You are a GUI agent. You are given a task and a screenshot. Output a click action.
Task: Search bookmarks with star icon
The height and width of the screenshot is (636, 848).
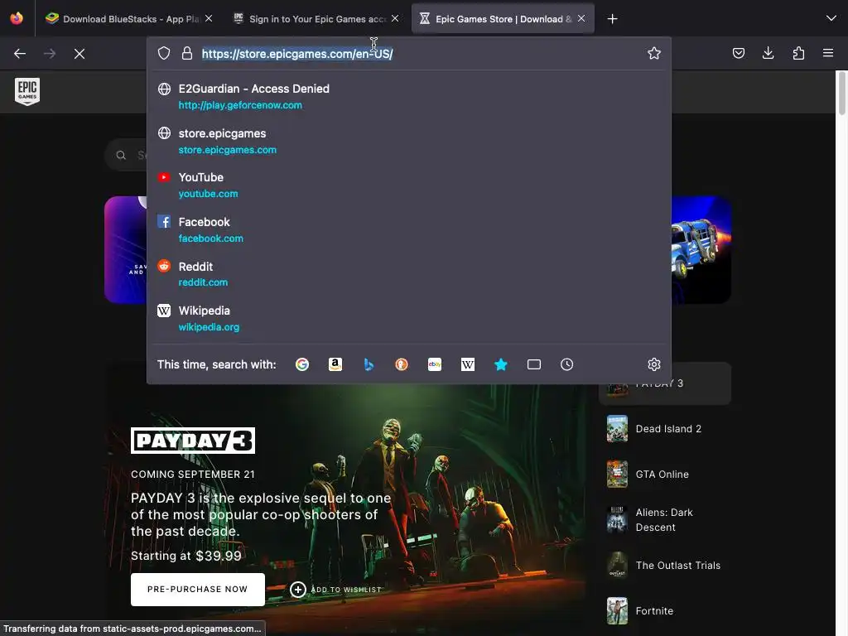coord(501,364)
